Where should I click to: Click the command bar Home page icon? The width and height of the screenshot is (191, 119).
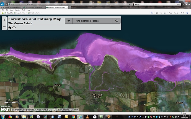(x=151, y=13)
